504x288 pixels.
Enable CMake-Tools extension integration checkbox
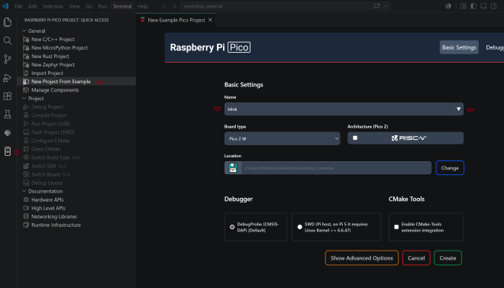pos(396,227)
